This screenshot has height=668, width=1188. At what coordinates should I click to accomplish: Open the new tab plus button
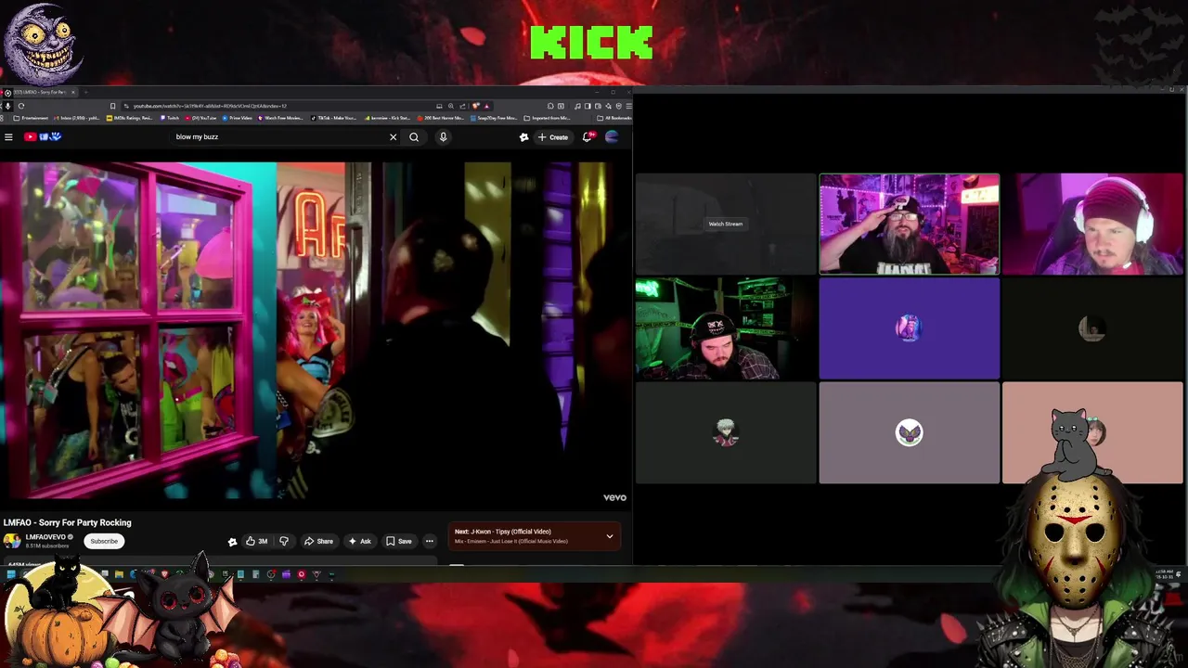(85, 92)
